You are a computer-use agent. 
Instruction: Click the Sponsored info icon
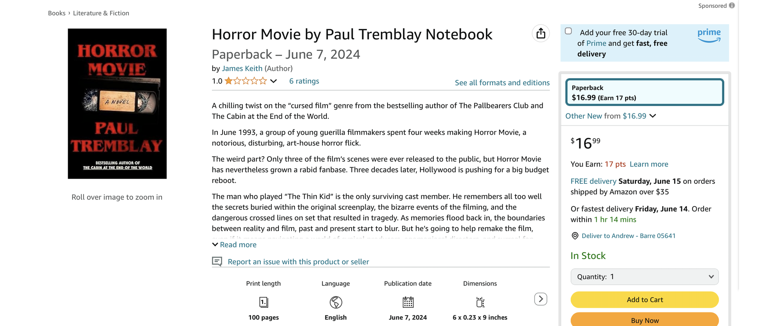click(732, 5)
